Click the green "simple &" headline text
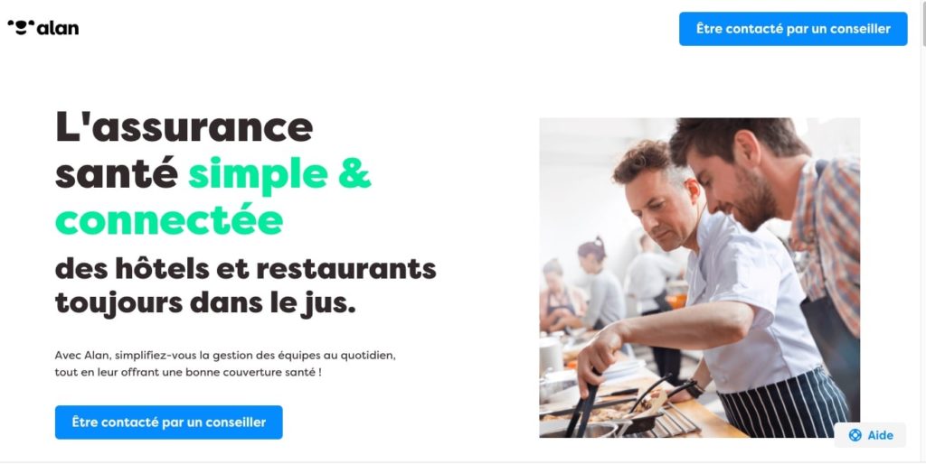926x464 pixels. pyautogui.click(x=280, y=174)
